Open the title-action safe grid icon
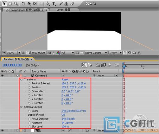This screenshot has height=134, width=159. point(23,53)
